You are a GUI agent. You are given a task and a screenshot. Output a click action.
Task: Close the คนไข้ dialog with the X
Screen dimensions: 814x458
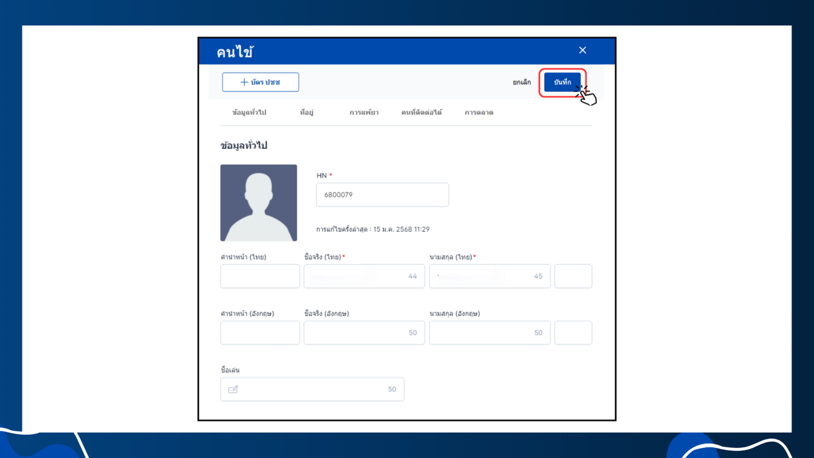[x=583, y=51]
